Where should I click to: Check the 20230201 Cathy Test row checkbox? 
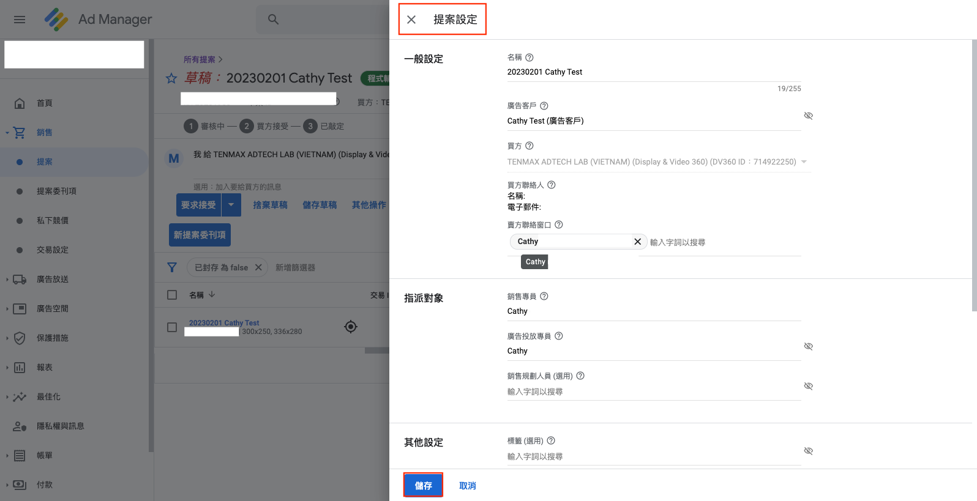click(x=172, y=327)
